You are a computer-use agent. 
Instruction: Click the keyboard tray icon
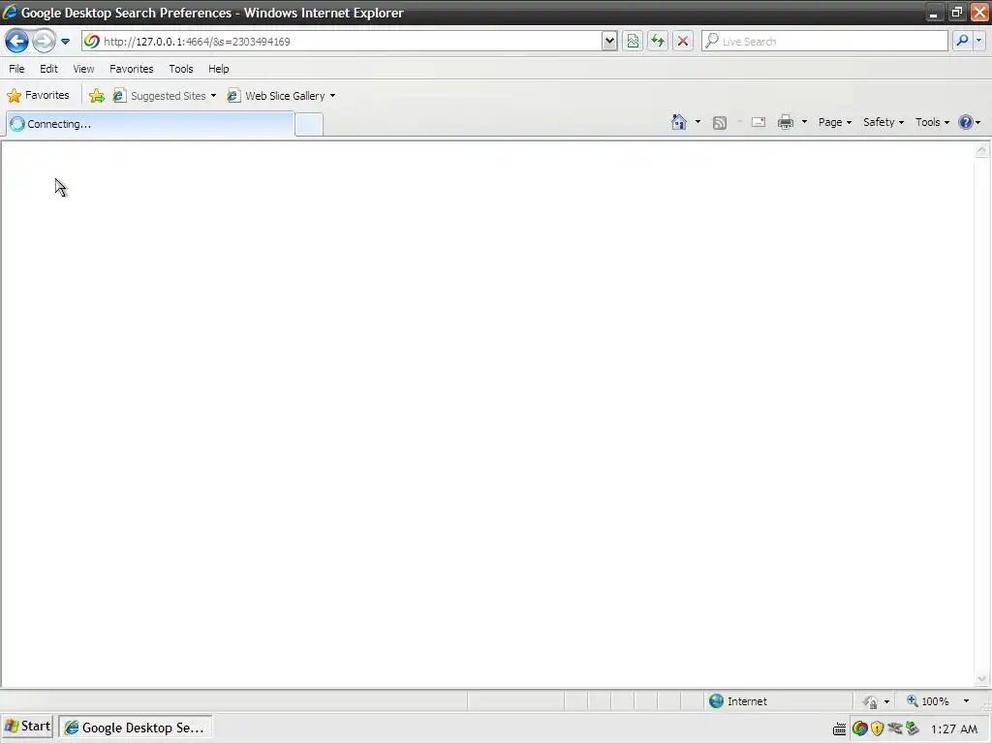tap(839, 729)
